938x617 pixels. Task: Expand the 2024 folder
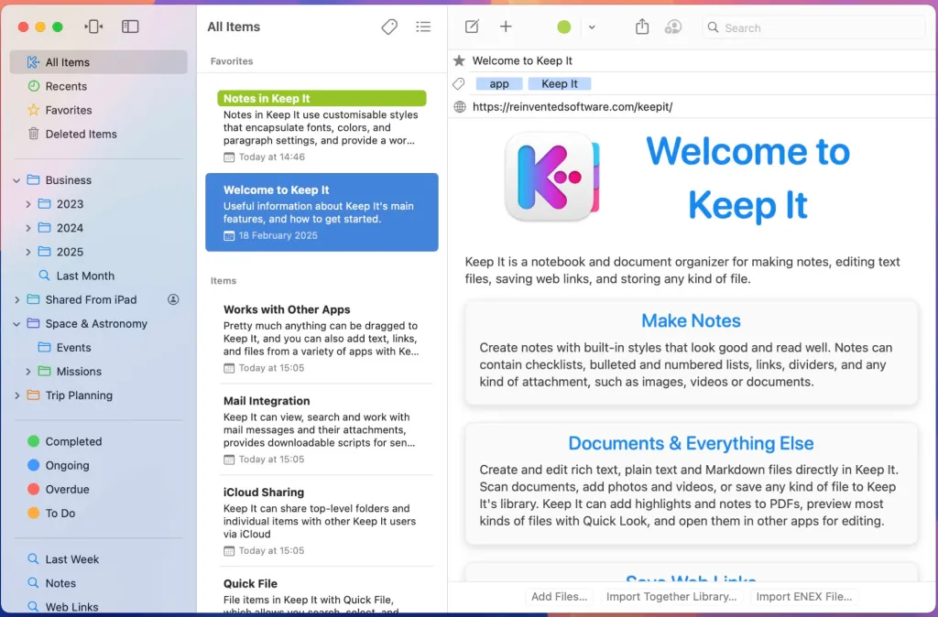28,228
